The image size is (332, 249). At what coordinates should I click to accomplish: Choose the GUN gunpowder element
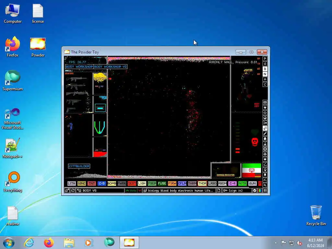(252, 184)
